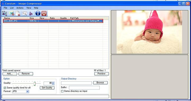Click the Add... button
The image size is (191, 101).
tap(10, 74)
